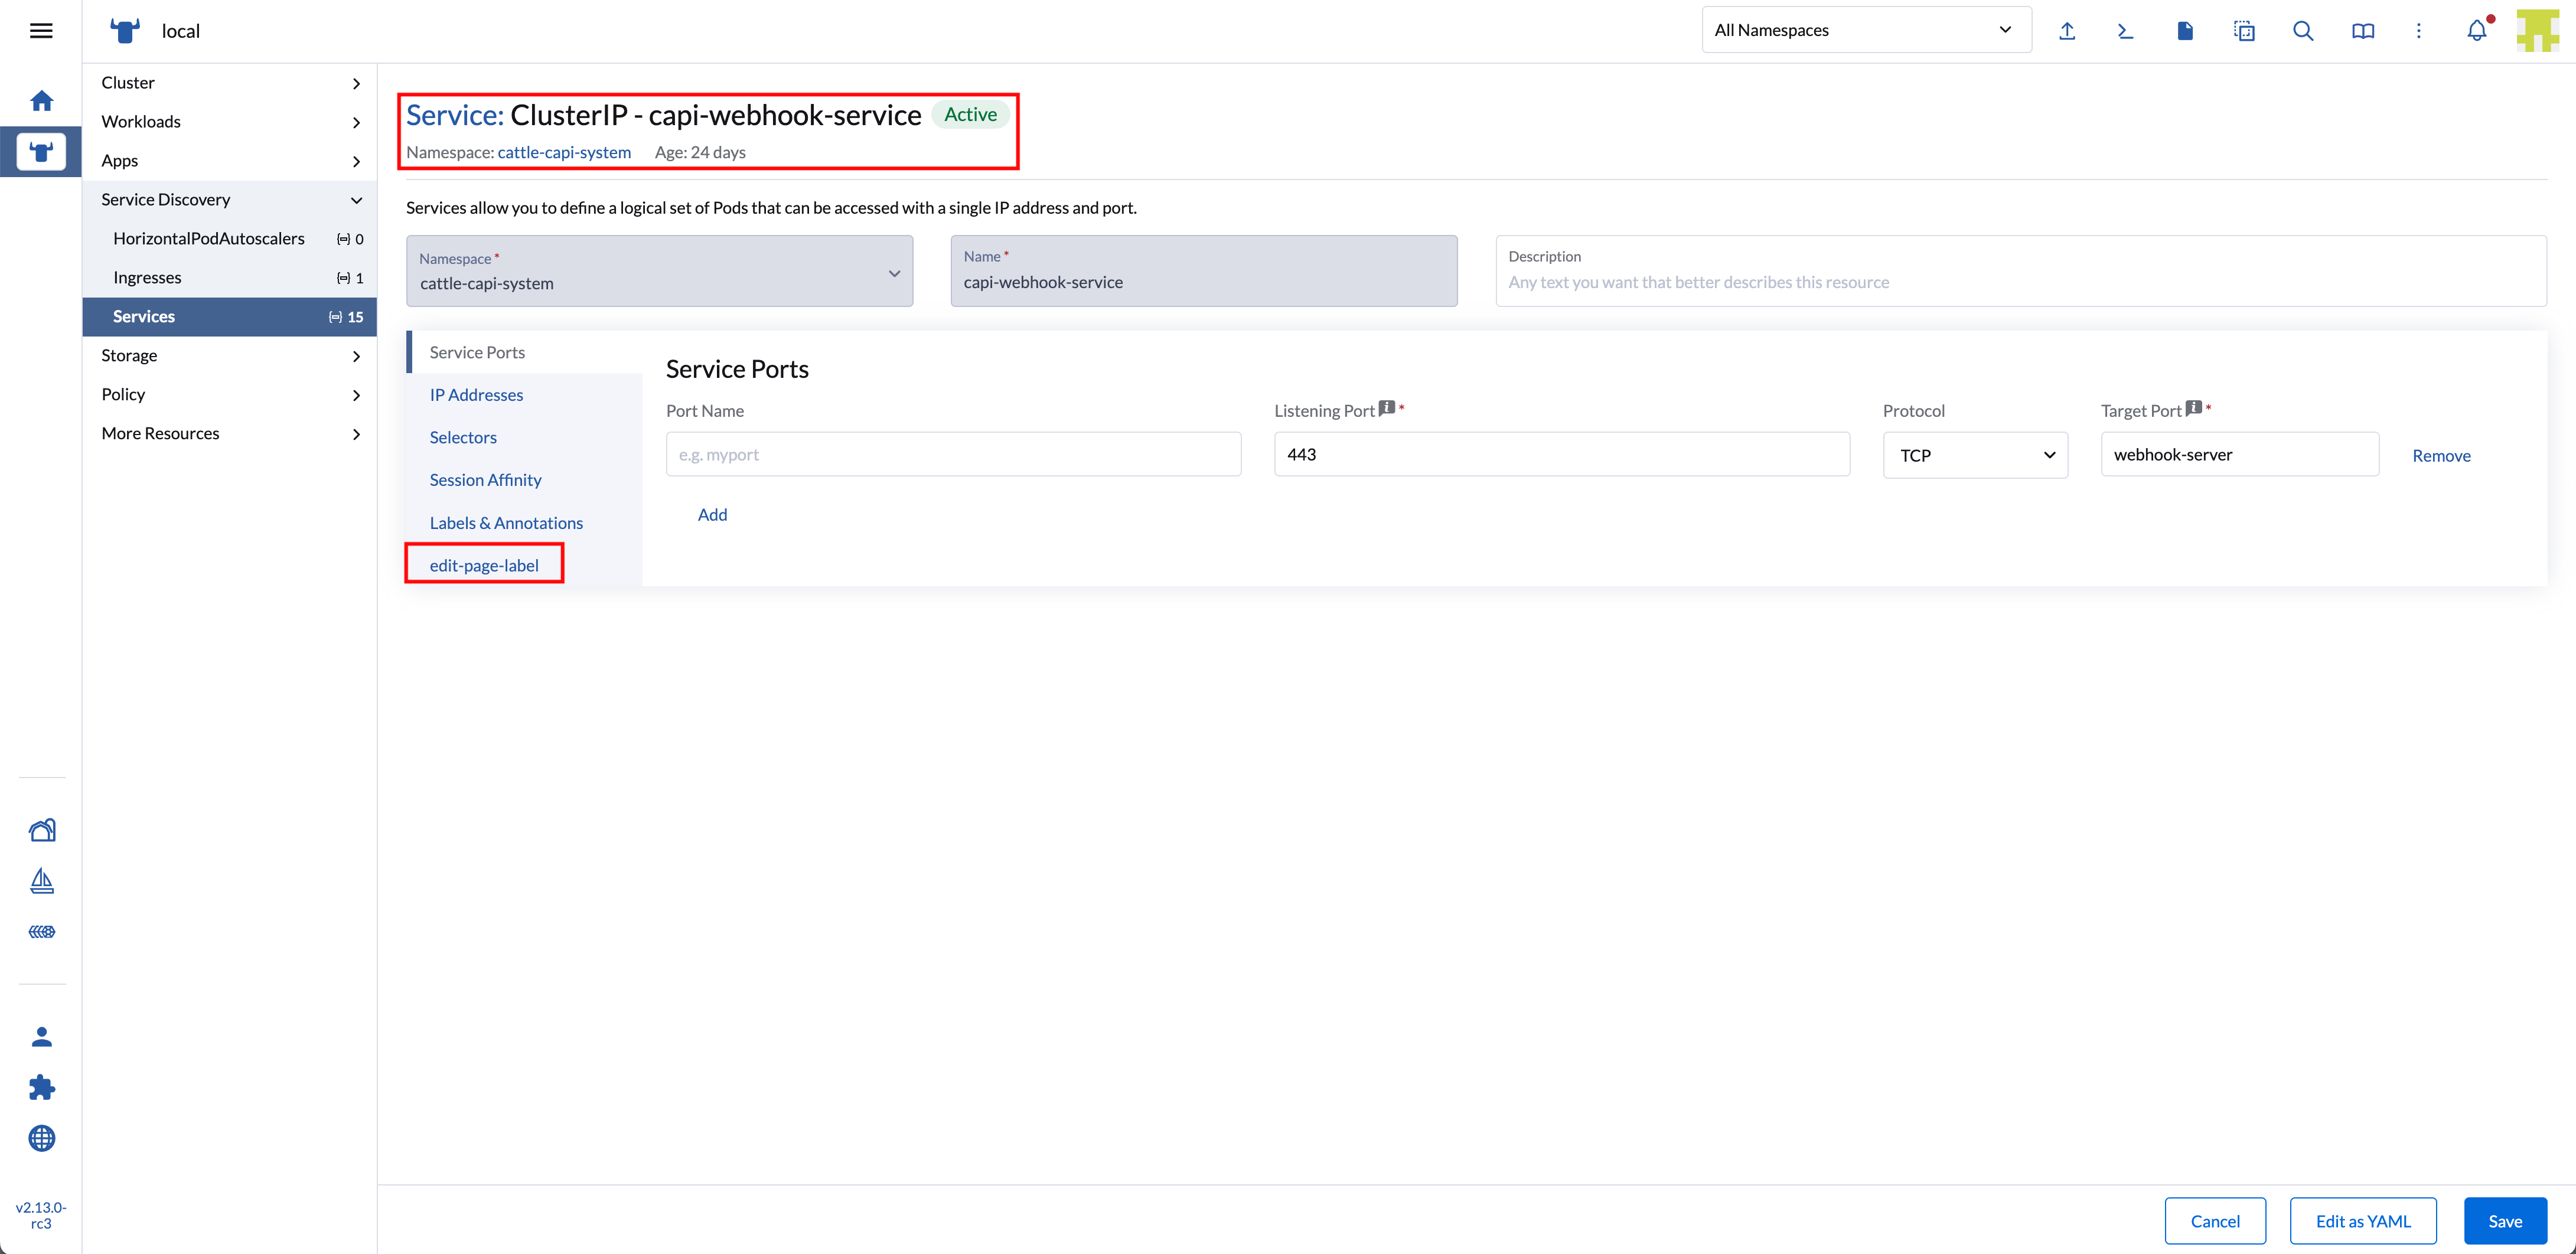
Task: Switch to the Labels & Annotations tab
Action: (x=506, y=523)
